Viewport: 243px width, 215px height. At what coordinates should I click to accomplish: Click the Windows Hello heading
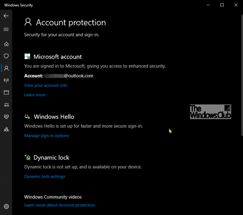[54, 117]
